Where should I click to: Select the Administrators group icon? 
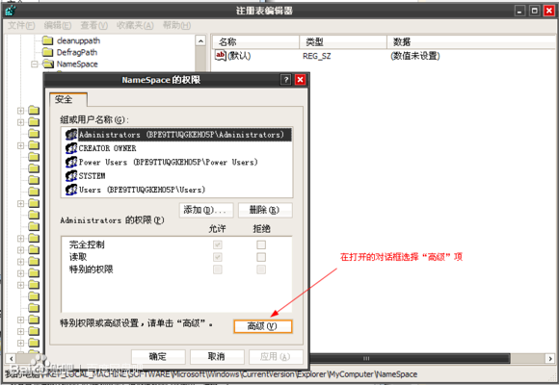pos(71,135)
